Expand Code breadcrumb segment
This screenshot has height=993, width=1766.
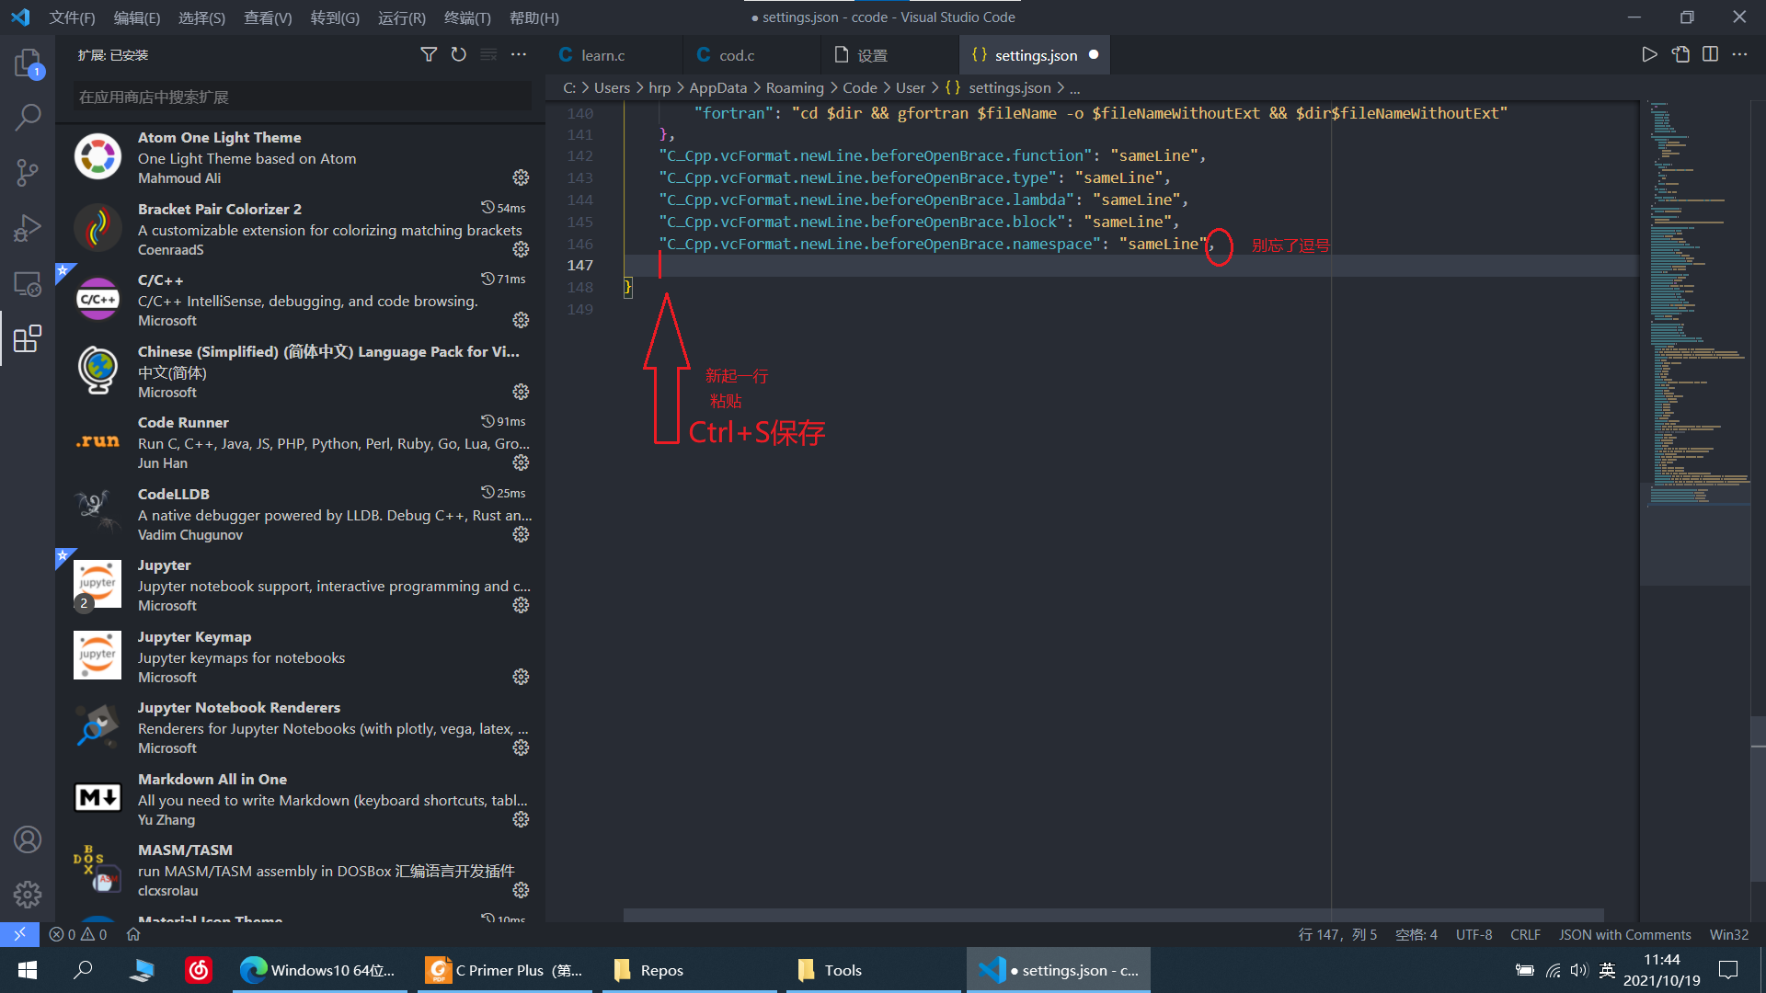pyautogui.click(x=860, y=87)
